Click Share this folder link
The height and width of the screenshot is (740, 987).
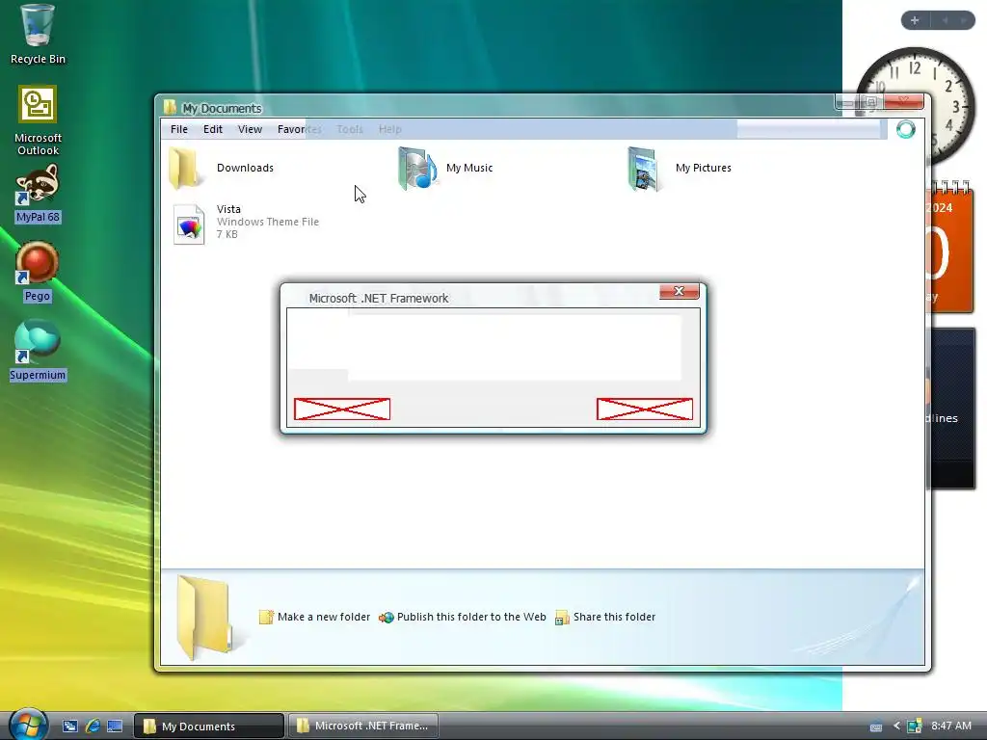[x=614, y=618]
